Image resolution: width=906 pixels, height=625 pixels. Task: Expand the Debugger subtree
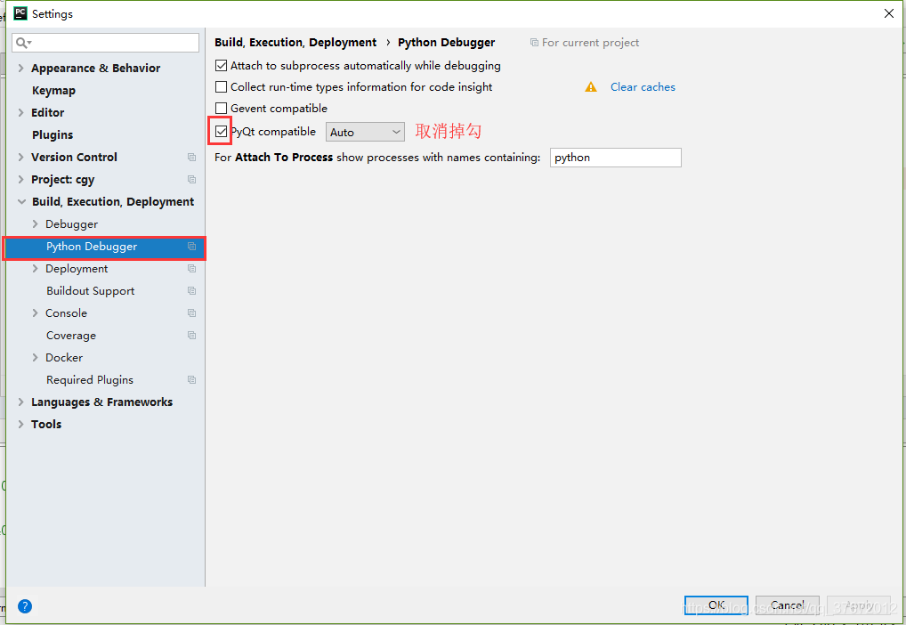36,223
